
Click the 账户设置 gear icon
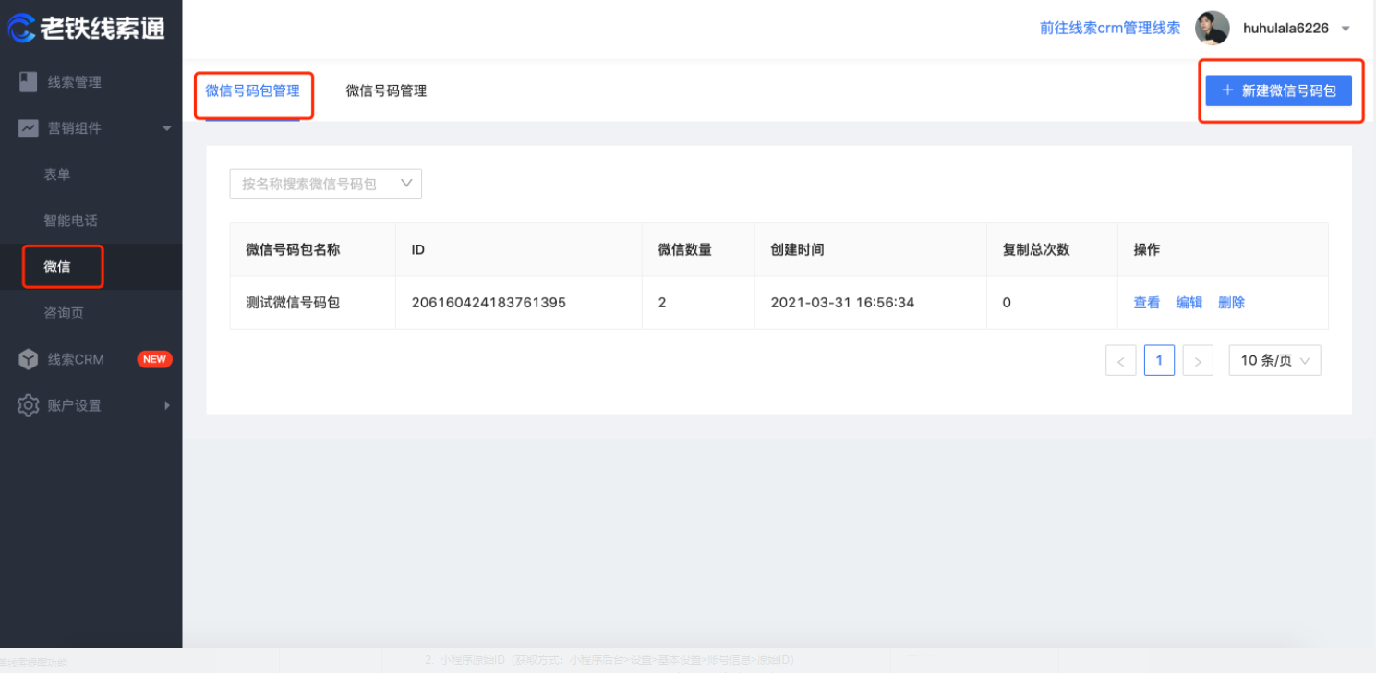point(29,405)
